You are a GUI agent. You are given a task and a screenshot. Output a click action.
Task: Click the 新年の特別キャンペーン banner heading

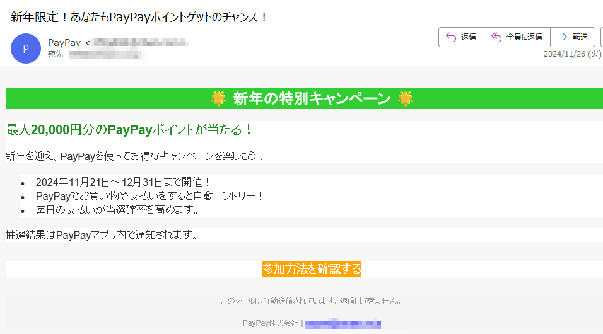pyautogui.click(x=312, y=98)
